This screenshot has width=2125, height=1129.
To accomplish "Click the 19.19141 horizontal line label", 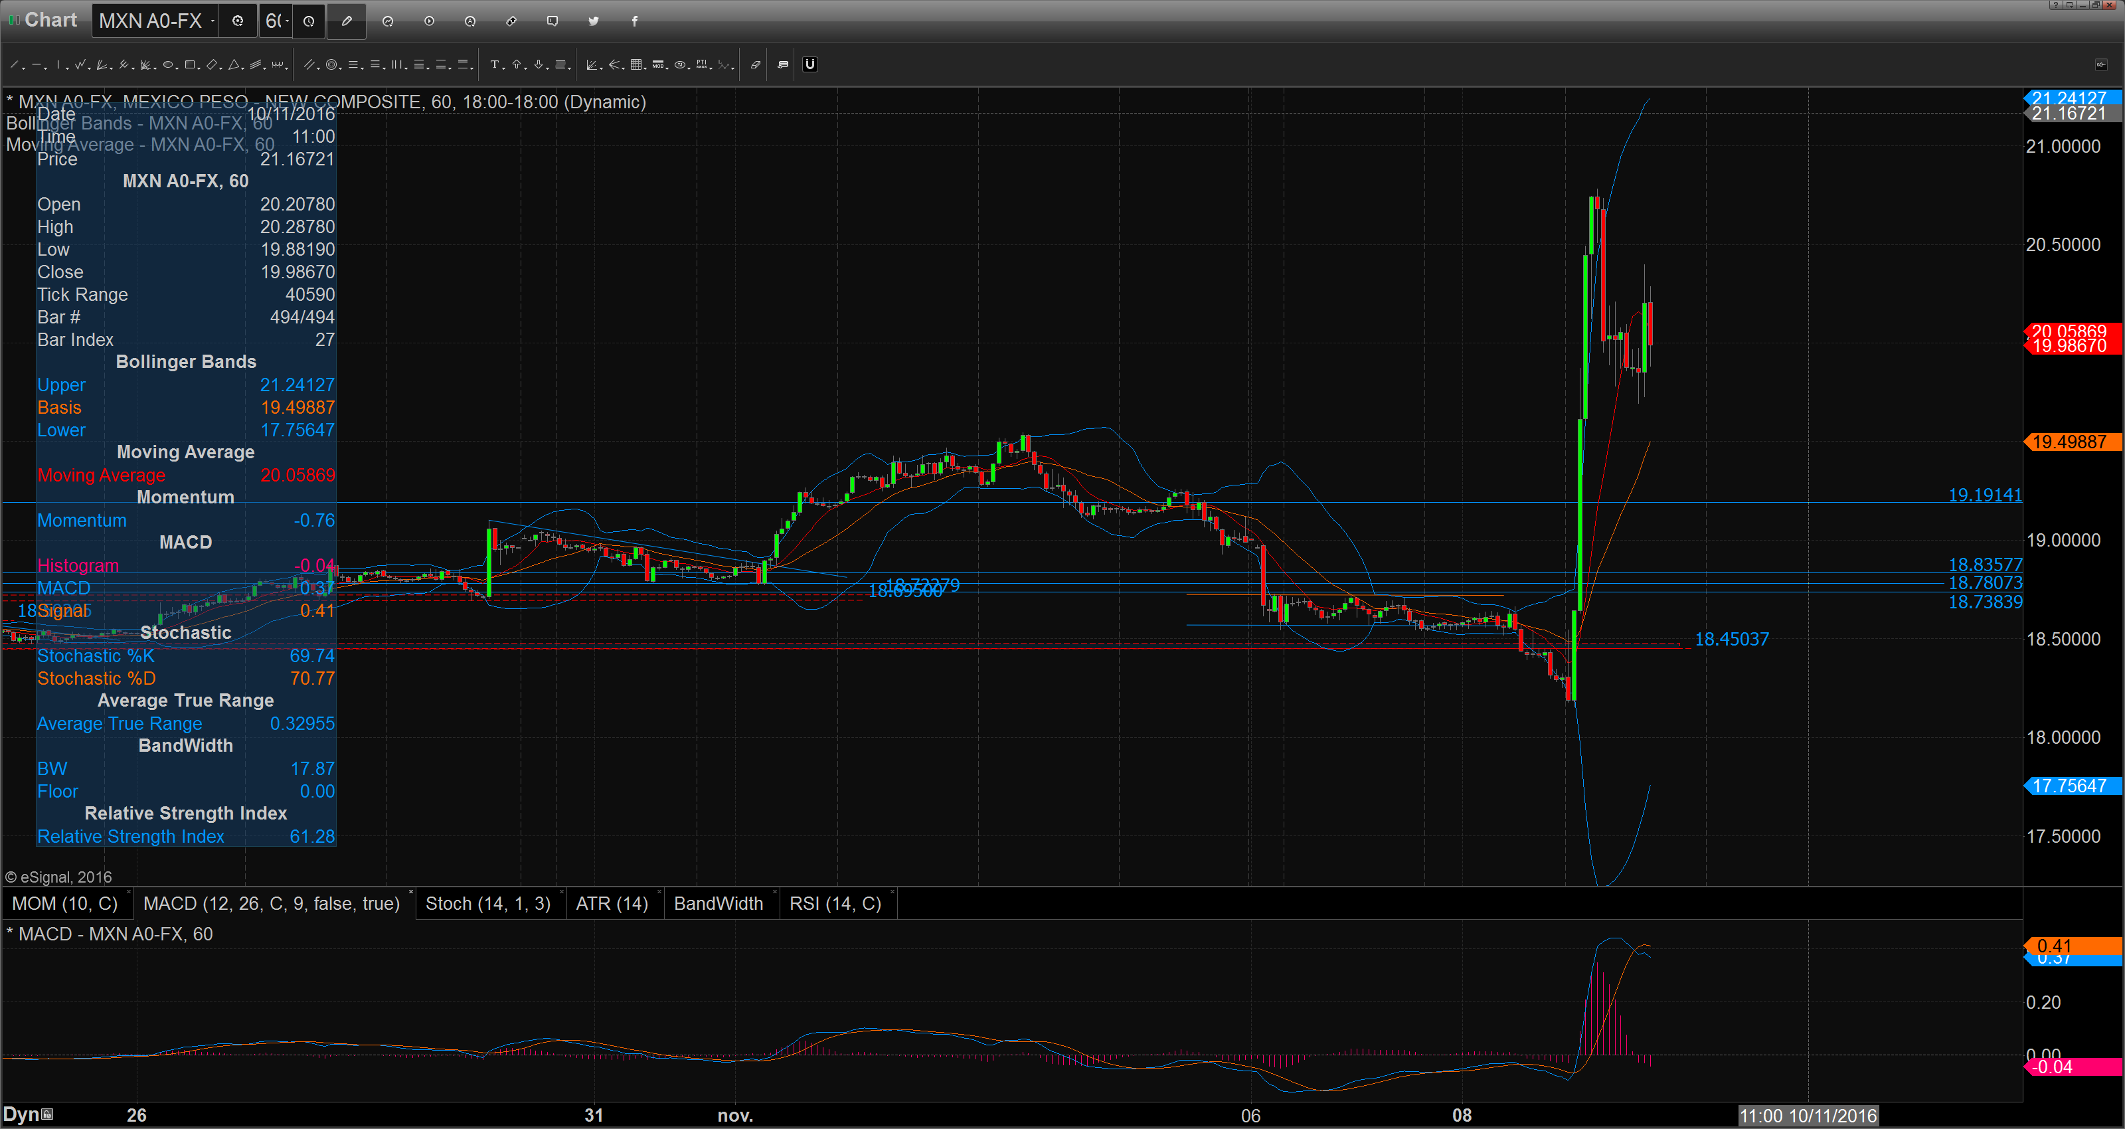I will 1985,494.
